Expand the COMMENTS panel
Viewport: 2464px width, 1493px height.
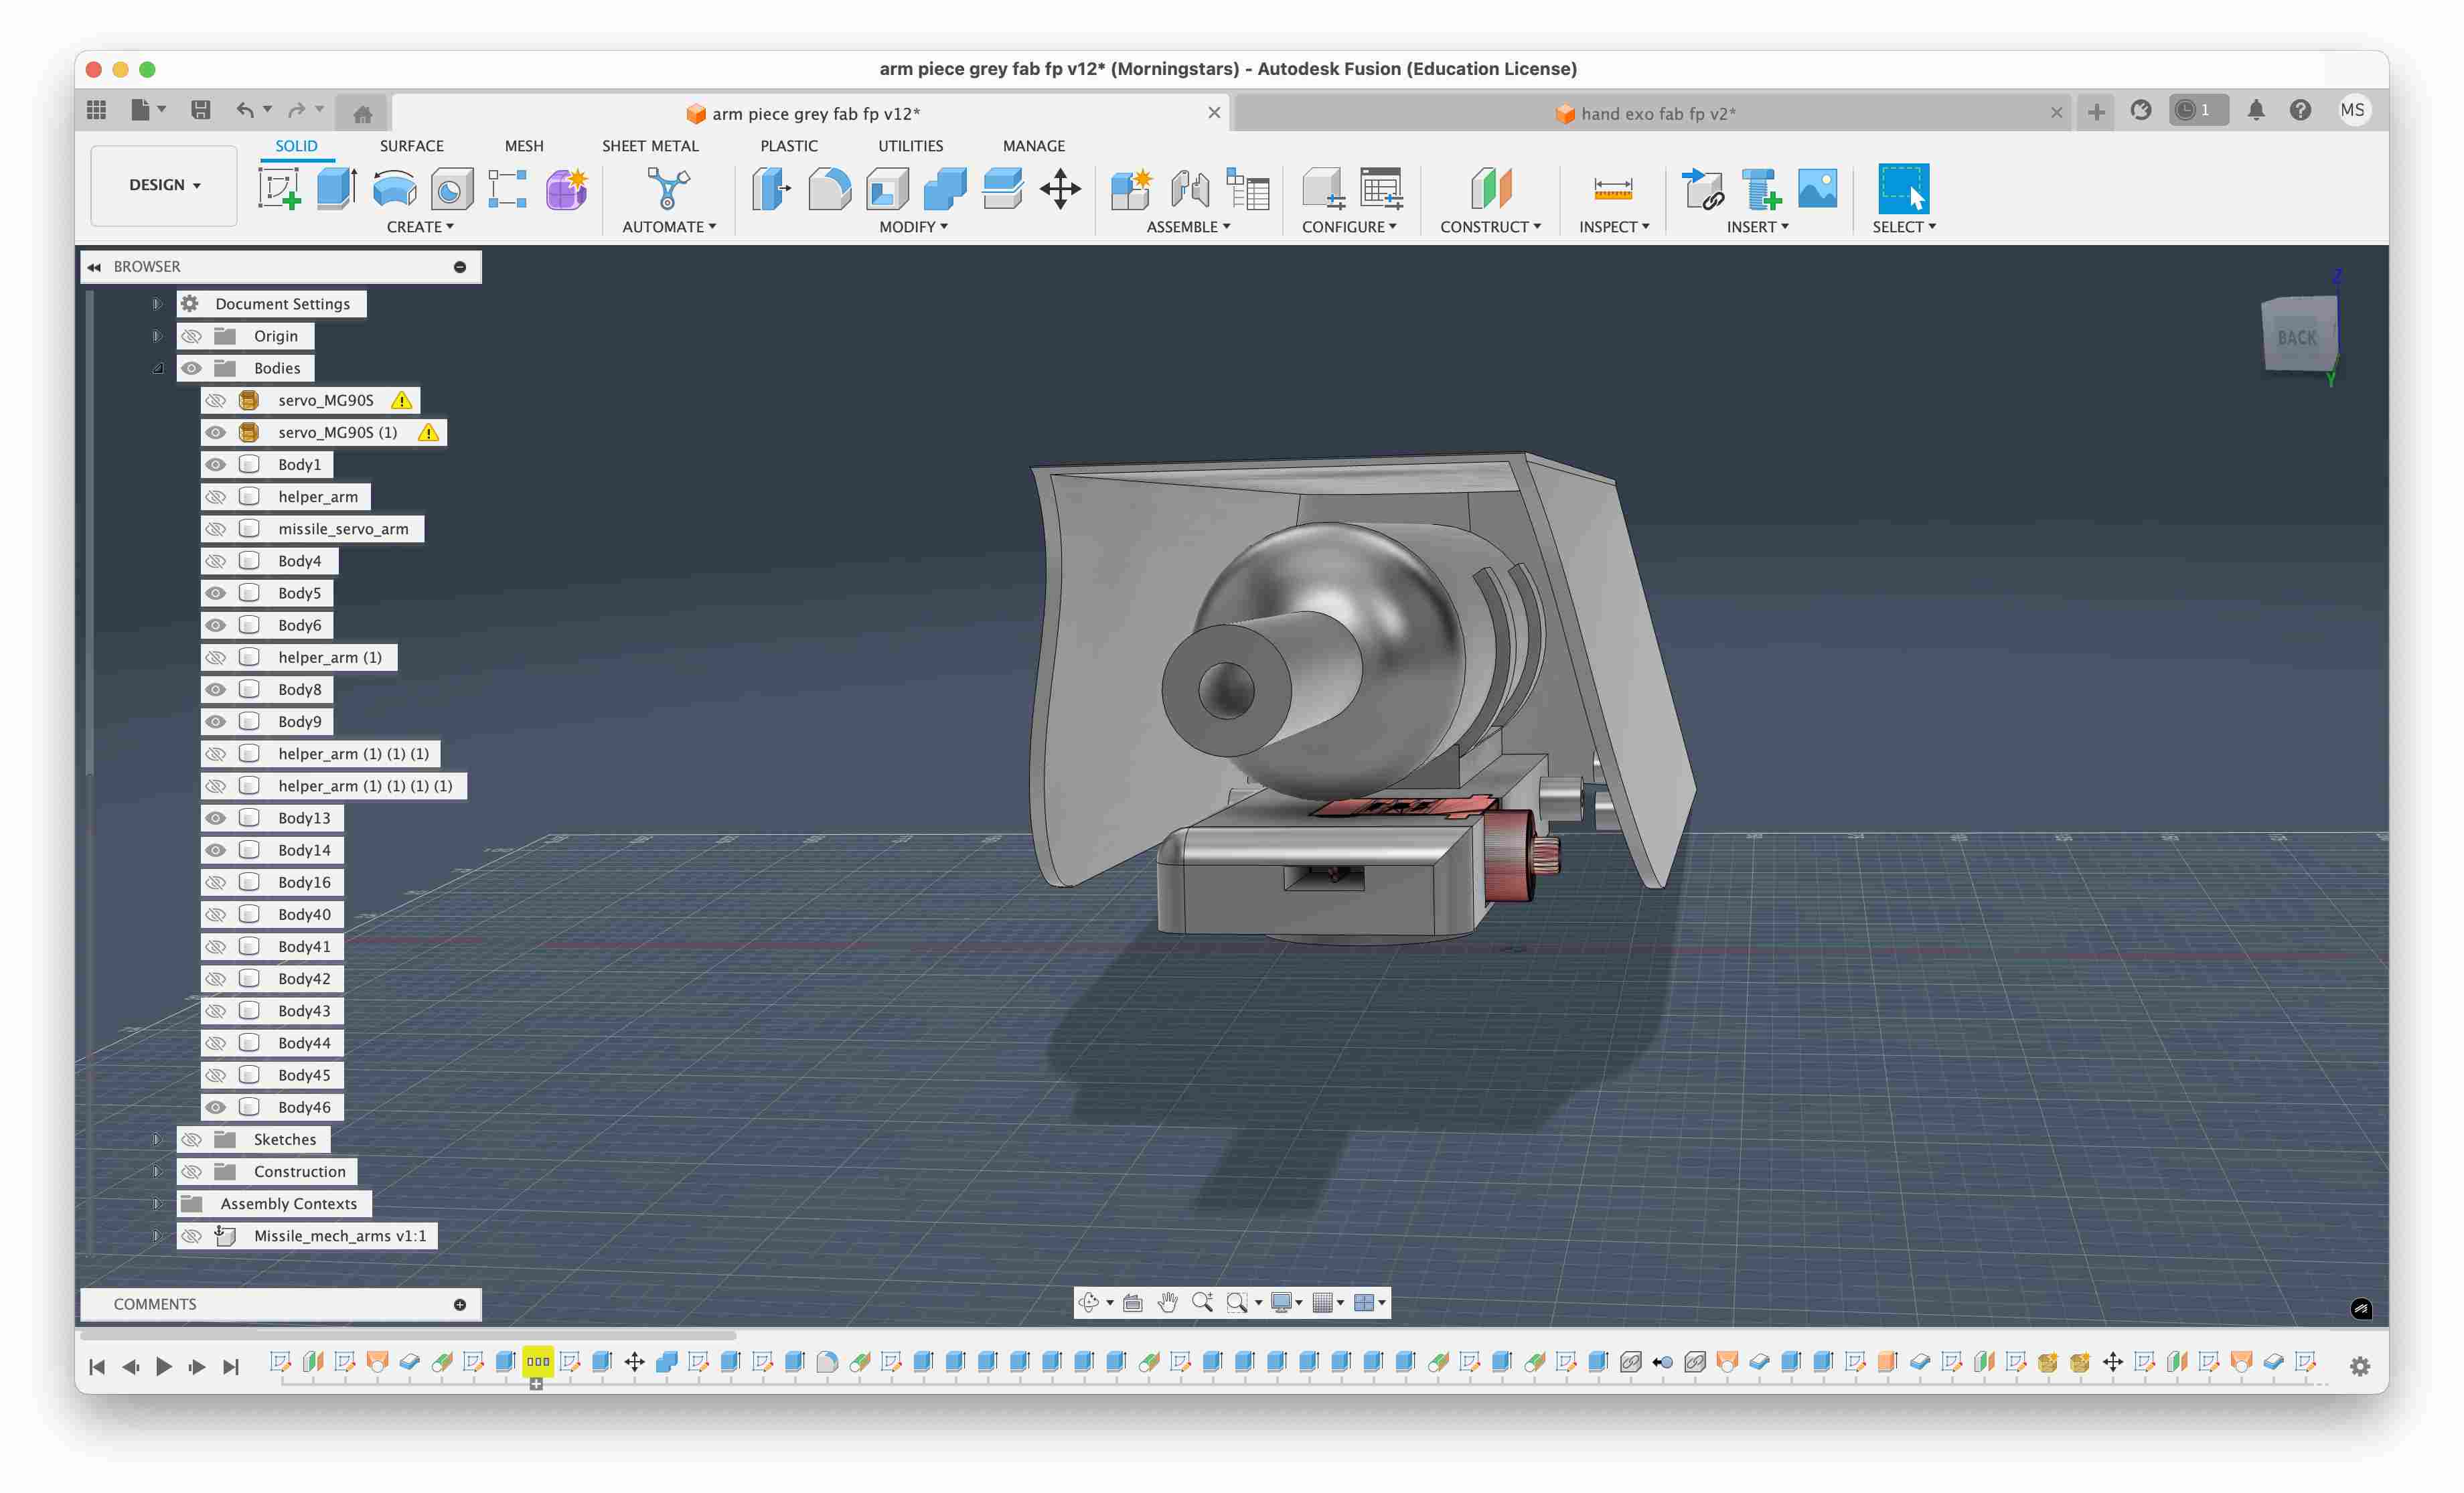[460, 1304]
